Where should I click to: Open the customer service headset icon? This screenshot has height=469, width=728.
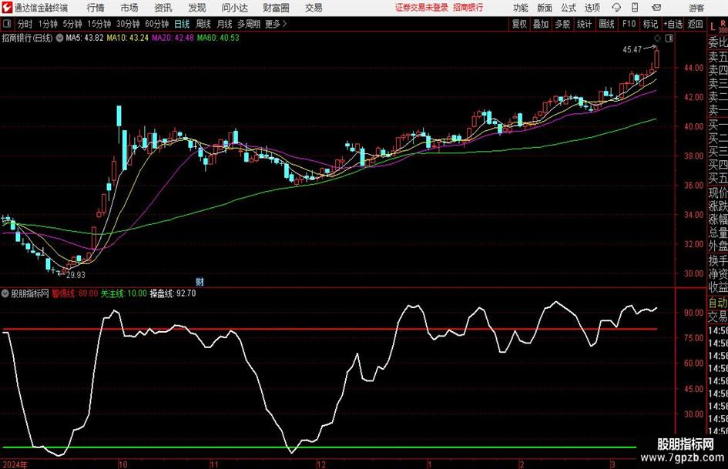[616, 8]
